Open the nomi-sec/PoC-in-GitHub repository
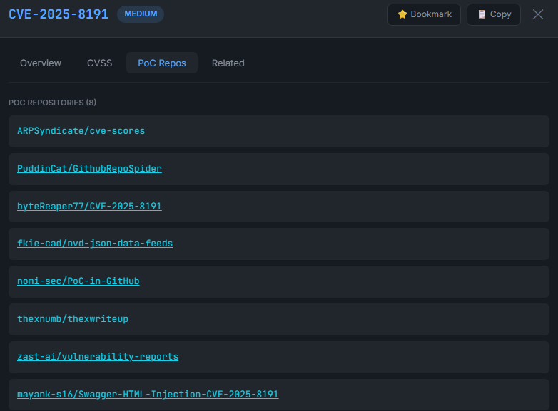 [x=78, y=281]
